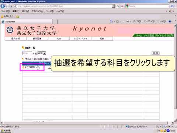This screenshot has width=177, height=133.
Task: Click the magnifier search button
Action: tap(172, 6)
